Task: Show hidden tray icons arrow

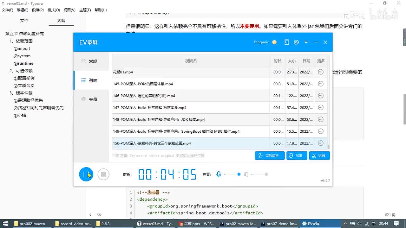Action: 345,224
